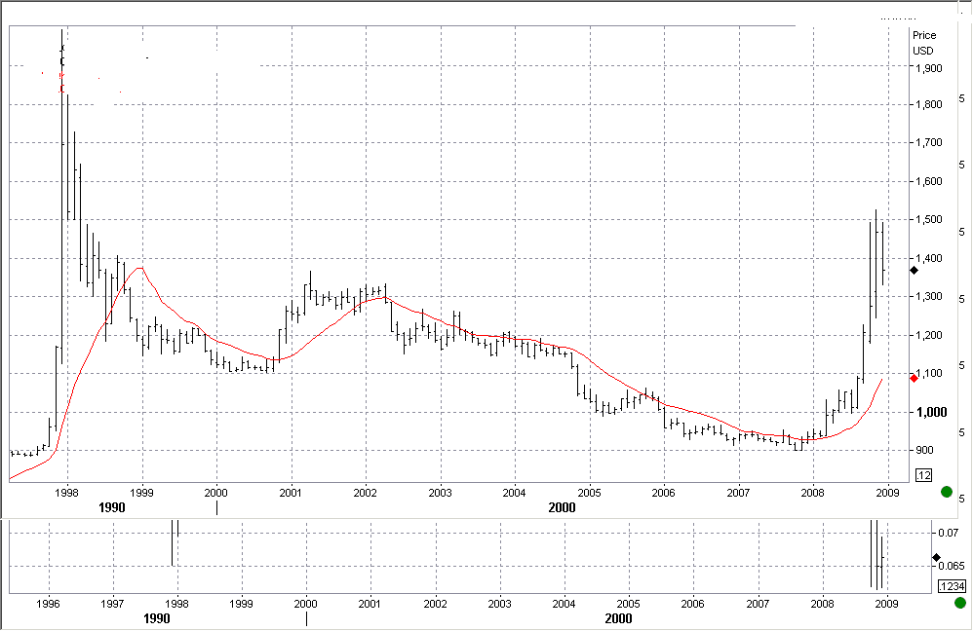The image size is (973, 631).
Task: Click year 1996 on lower chart time axis
Action: tap(48, 604)
